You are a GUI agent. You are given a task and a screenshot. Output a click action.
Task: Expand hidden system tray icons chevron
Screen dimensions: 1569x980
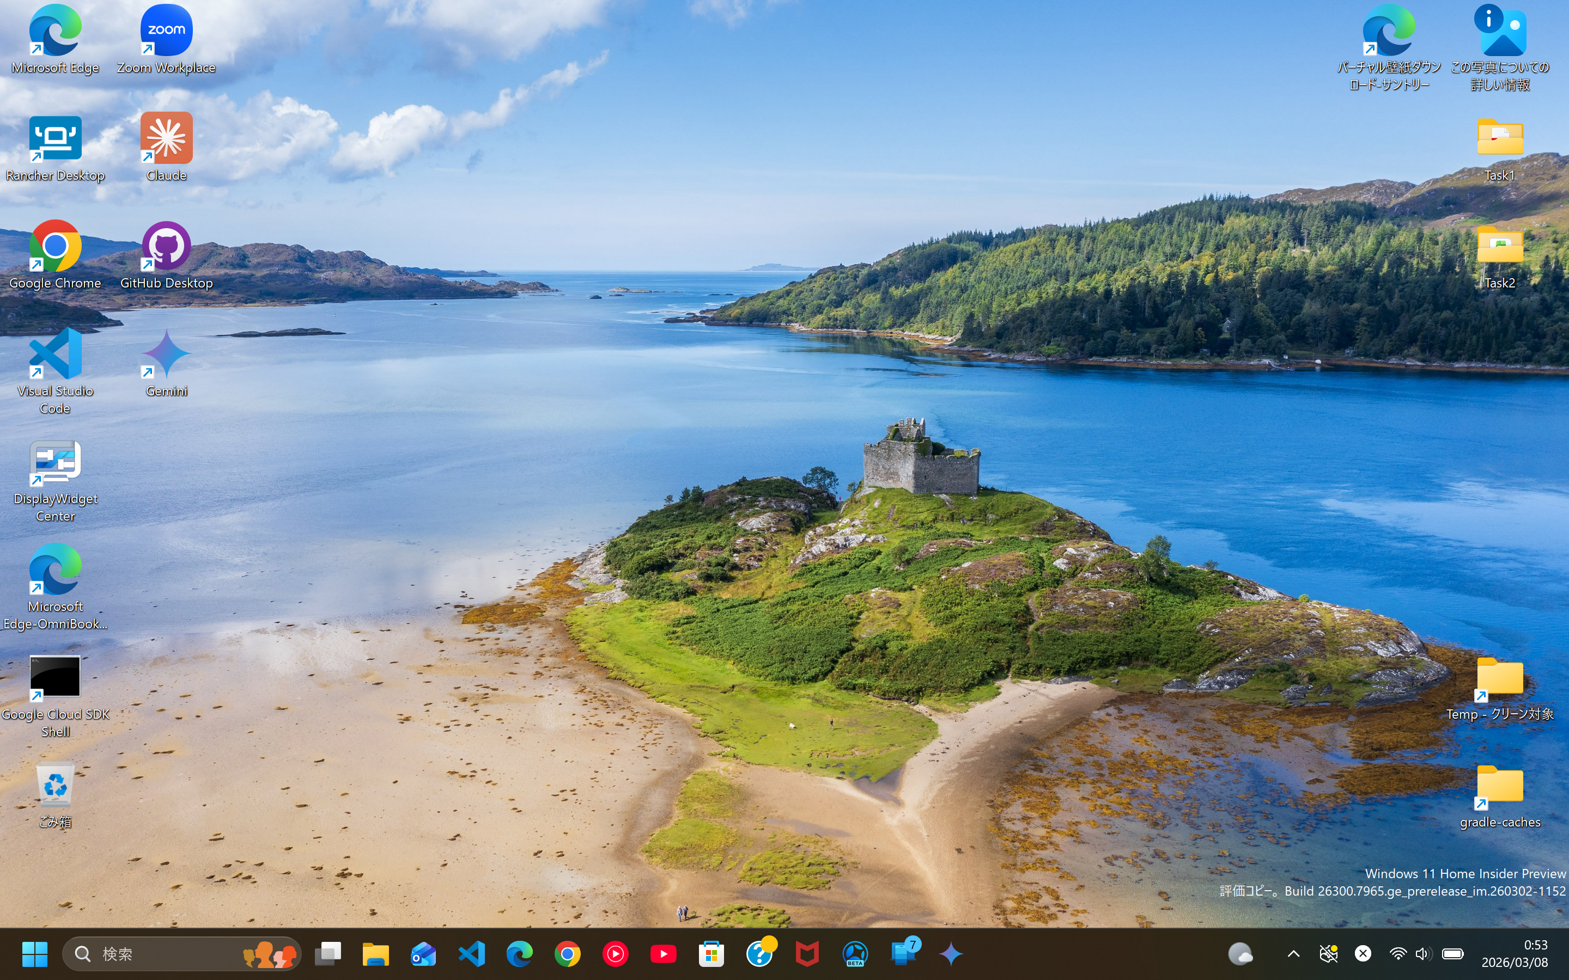[x=1293, y=953]
